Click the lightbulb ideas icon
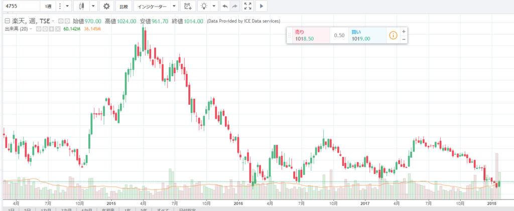 [x=204, y=6]
